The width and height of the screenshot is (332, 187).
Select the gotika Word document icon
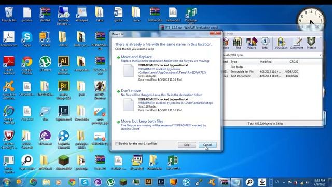point(118,14)
